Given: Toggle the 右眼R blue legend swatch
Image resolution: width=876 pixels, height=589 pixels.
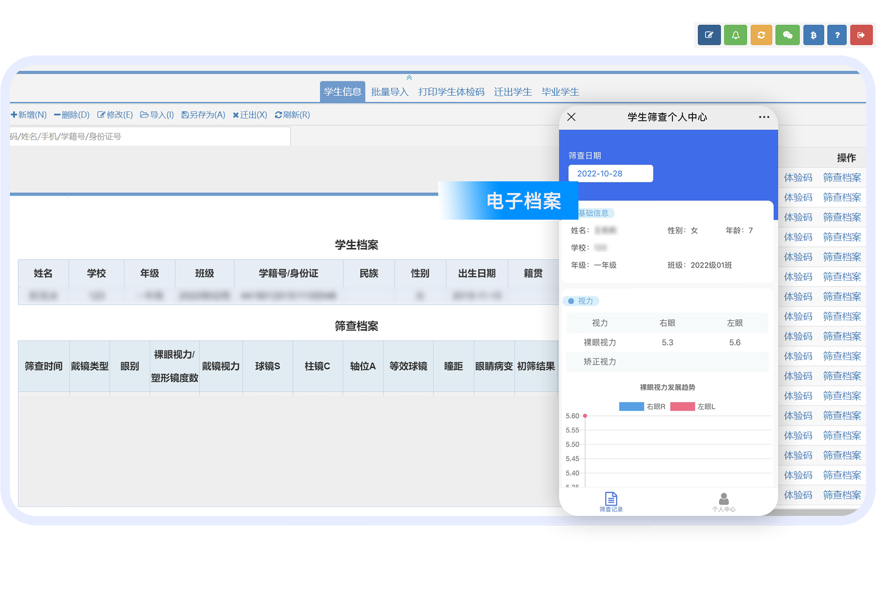Looking at the screenshot, I should point(631,407).
